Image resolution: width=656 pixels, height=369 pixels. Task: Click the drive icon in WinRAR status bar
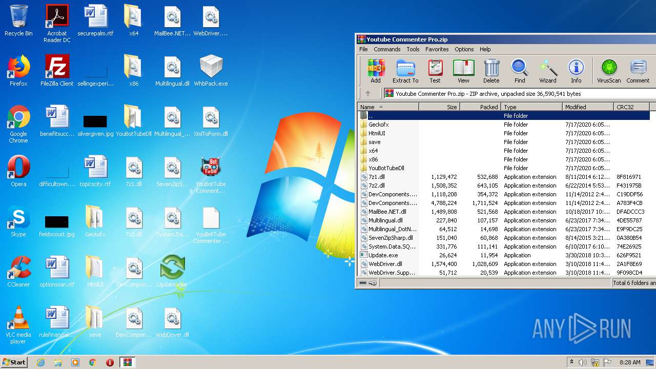pyautogui.click(x=363, y=283)
